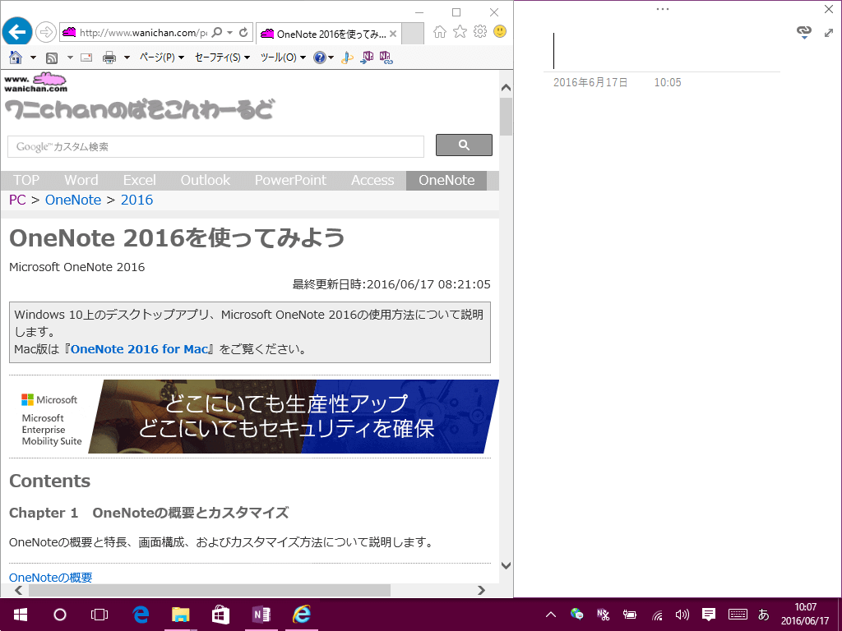Click the pencil-and-globe tool icon in command bar

pos(348,58)
